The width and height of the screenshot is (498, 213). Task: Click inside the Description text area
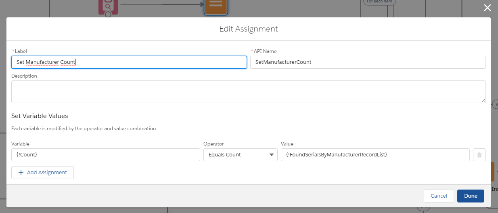point(248,92)
